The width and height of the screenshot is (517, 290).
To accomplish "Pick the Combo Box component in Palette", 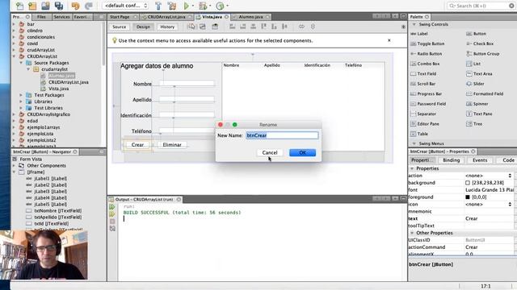I will [x=425, y=64].
